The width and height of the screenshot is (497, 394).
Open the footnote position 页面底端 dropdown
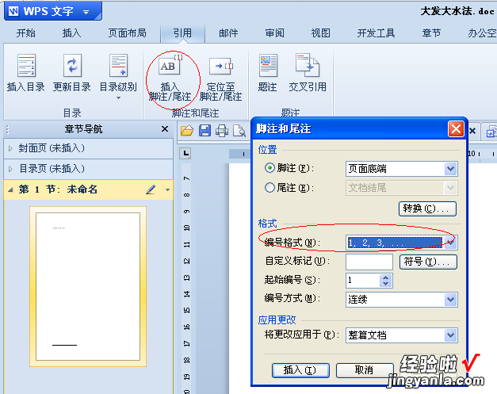coord(451,169)
